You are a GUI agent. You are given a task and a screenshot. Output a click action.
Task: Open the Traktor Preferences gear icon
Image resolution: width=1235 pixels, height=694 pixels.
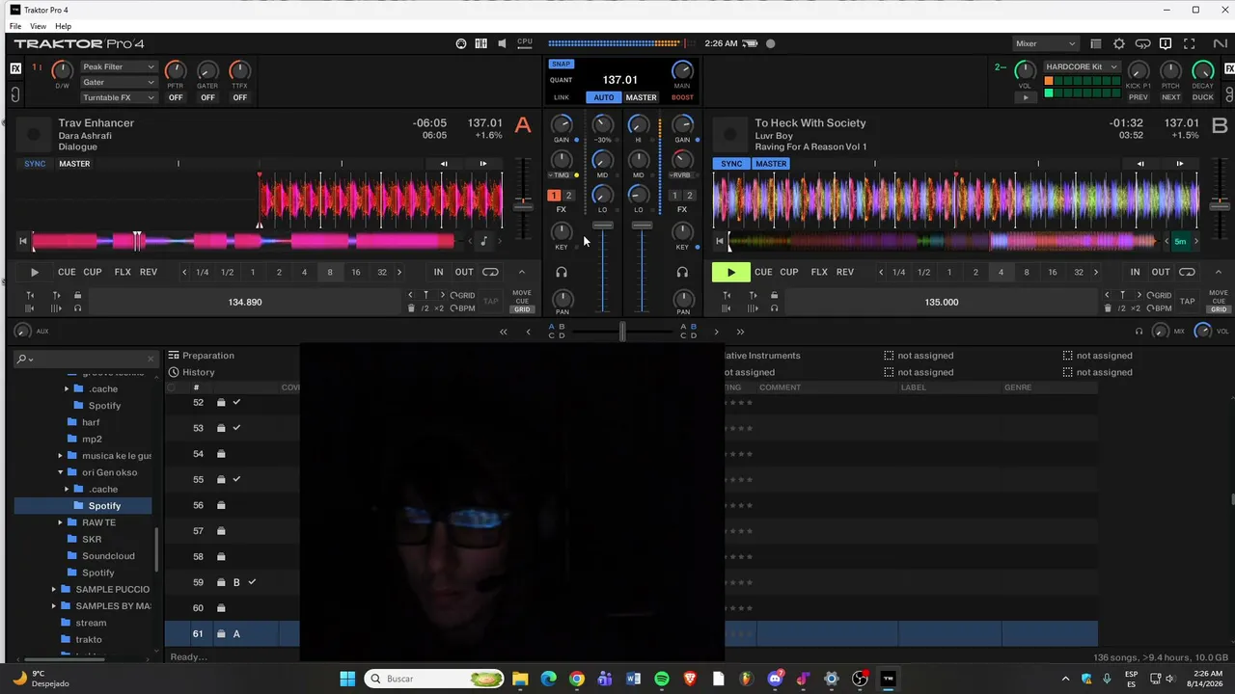pos(1119,43)
